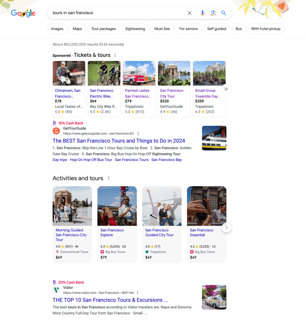Image resolution: width=307 pixels, height=320 pixels.
Task: Open Google Lens image search
Action: point(213,13)
